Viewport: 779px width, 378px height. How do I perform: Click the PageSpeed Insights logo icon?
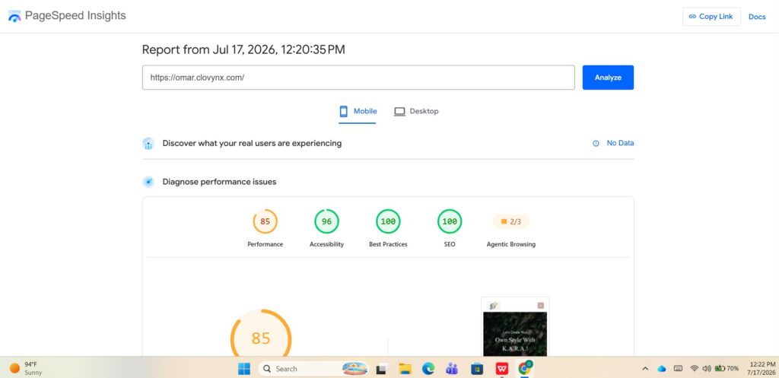click(14, 16)
